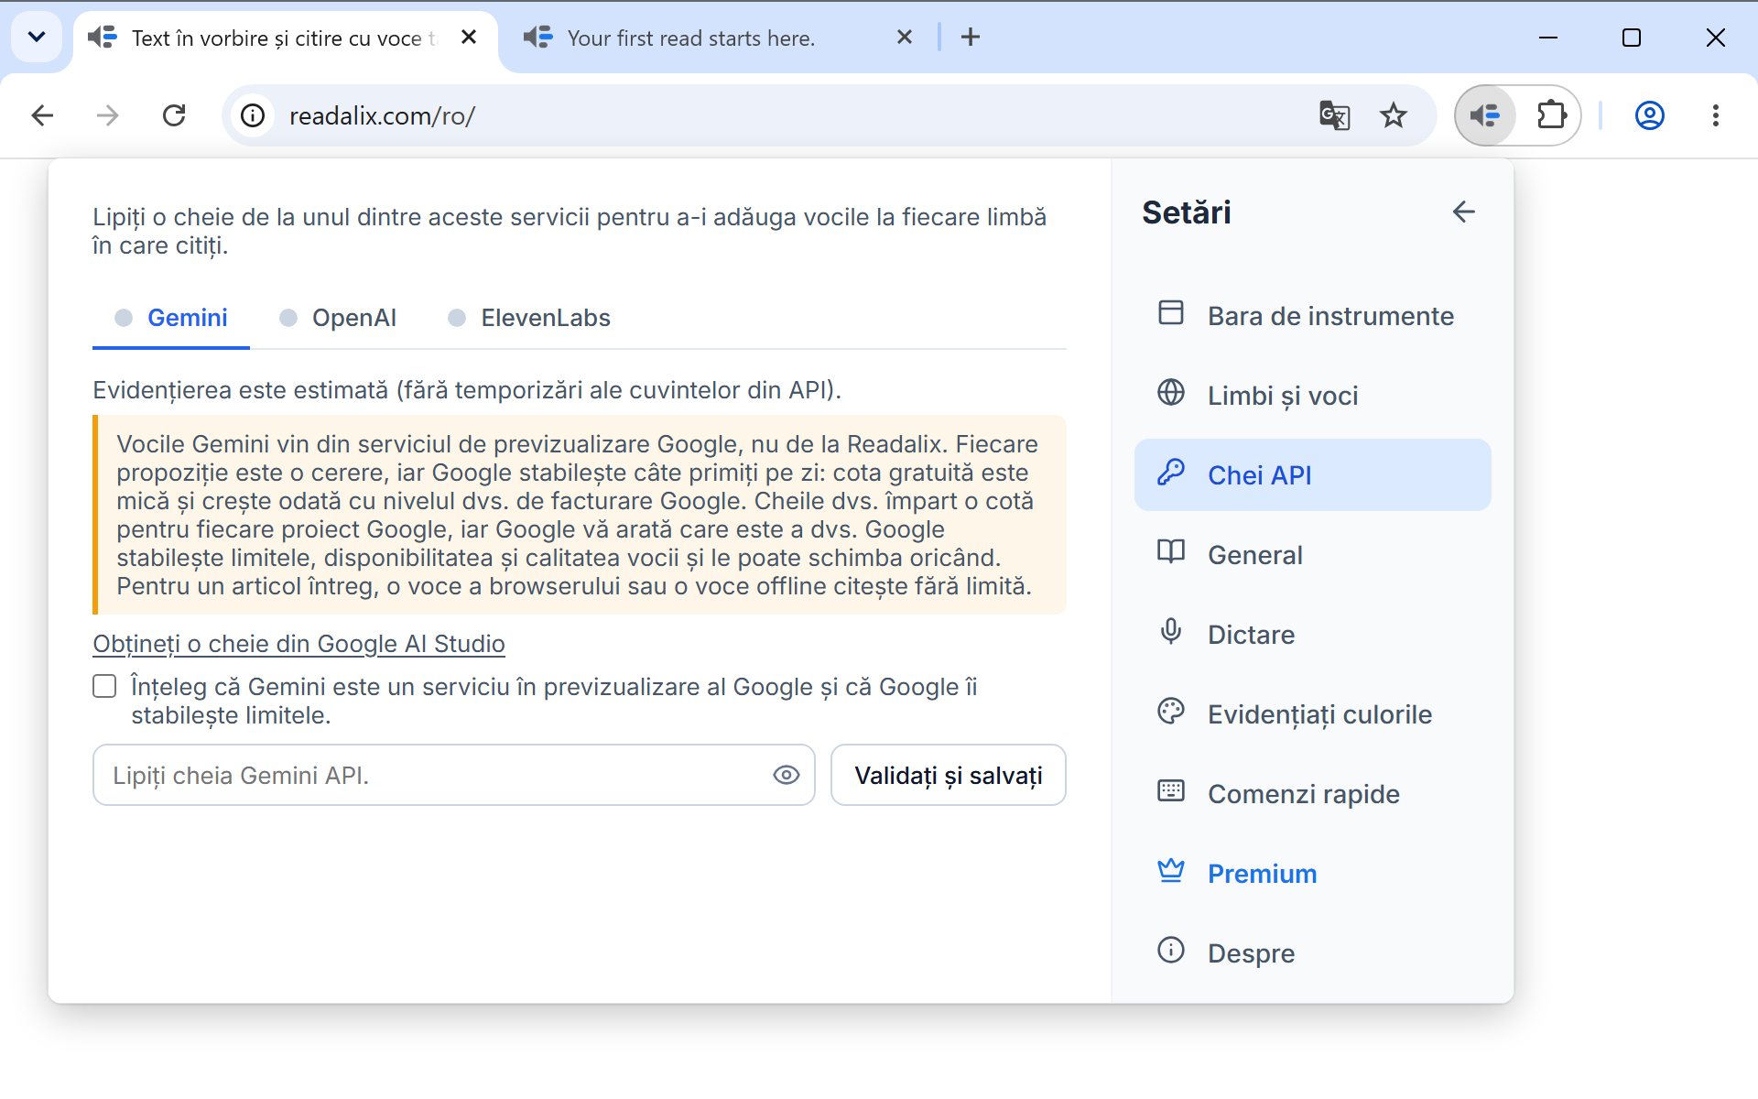Click the Validați și salvați button

pos(949,776)
